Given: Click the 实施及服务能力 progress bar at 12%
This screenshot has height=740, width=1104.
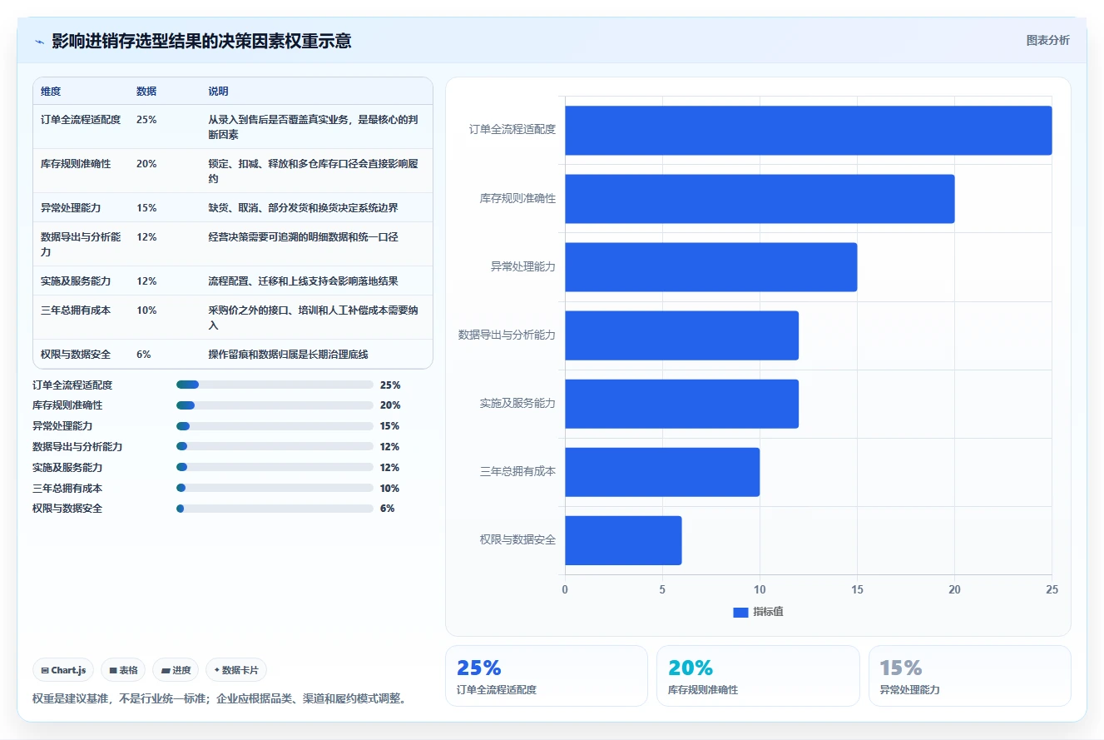Looking at the screenshot, I should [x=275, y=468].
